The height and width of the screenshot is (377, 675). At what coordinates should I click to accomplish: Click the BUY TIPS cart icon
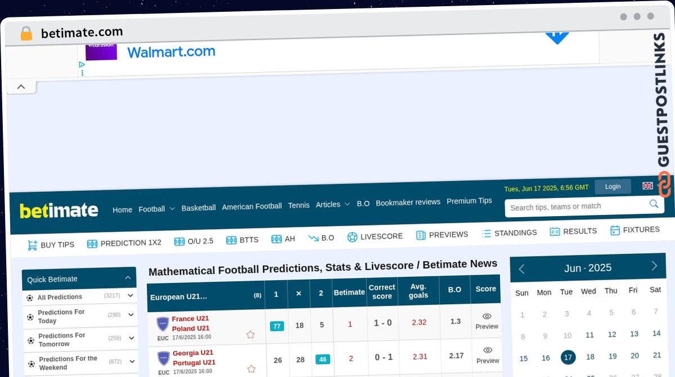tap(32, 245)
